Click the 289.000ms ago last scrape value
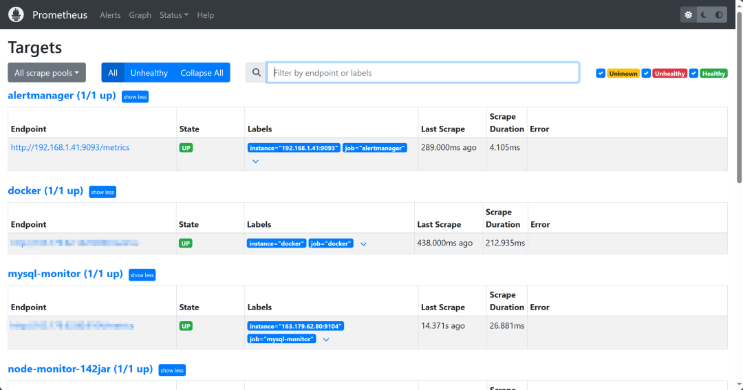The width and height of the screenshot is (743, 390). 449,147
